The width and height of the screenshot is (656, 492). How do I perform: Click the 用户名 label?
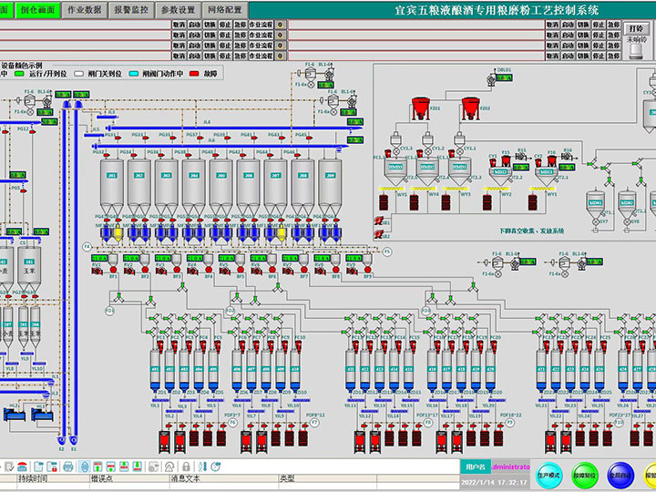(x=476, y=466)
